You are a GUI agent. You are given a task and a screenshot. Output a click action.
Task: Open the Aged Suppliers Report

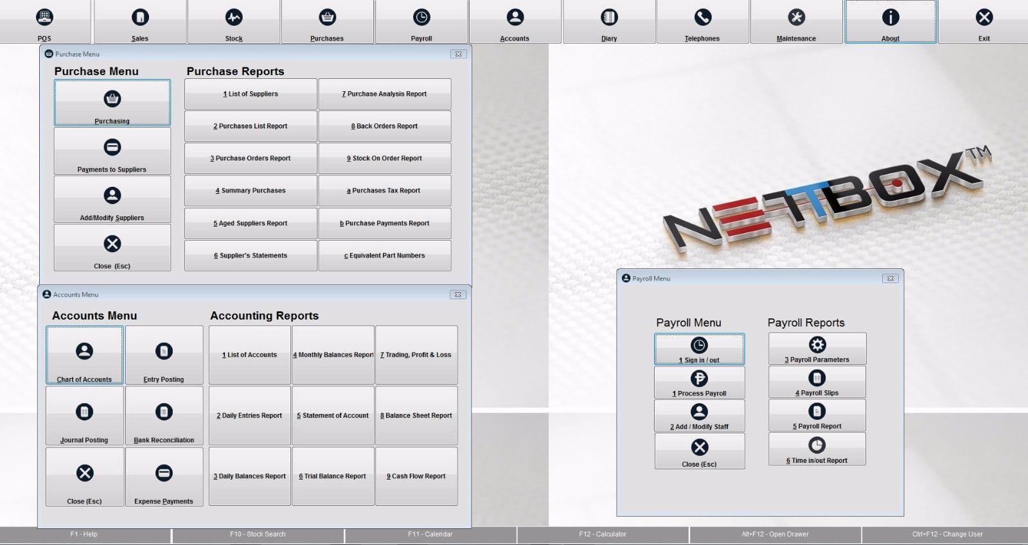tap(251, 223)
